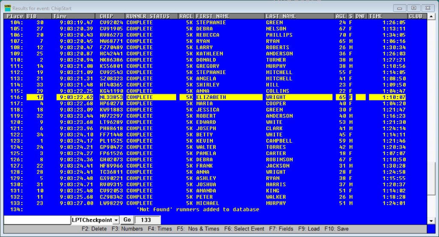Click chip code LW98229
This screenshot has height=237, width=439.
pos(111,203)
